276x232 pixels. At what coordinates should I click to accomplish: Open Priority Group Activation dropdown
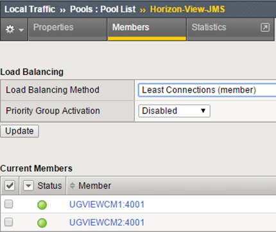pos(174,111)
